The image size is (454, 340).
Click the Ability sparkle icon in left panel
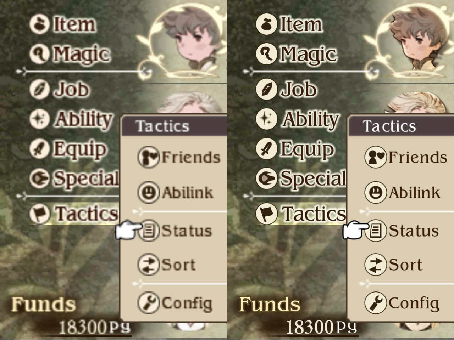pos(39,118)
